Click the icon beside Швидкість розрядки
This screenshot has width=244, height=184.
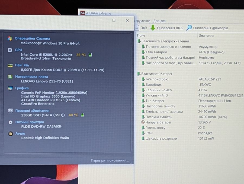pyautogui.click(x=143, y=138)
